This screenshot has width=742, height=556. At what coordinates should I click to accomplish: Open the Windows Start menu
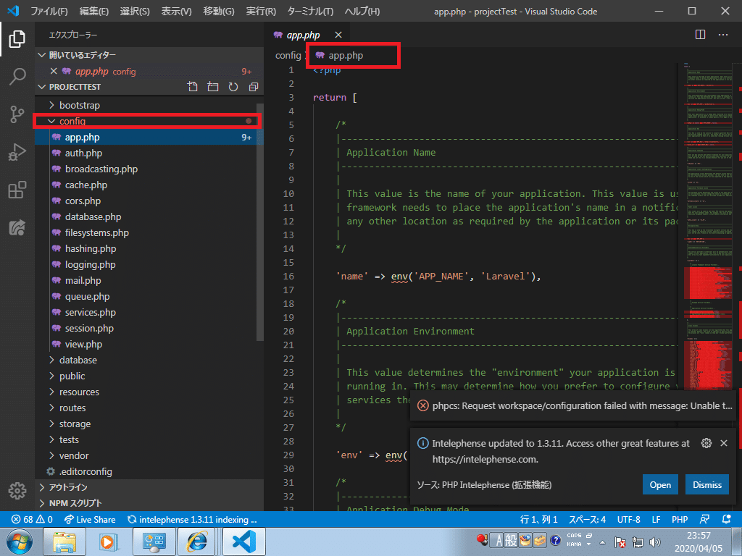tap(20, 542)
